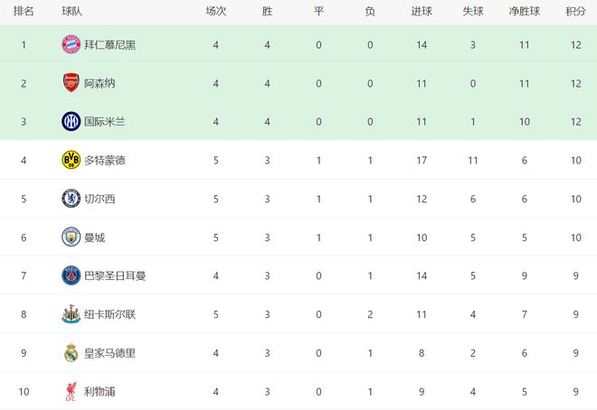The image size is (597, 410).
Task: Select the 进球 column header
Action: coord(422,11)
